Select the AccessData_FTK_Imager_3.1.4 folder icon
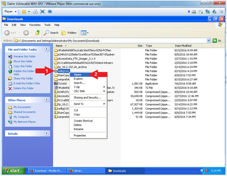Image resolution: width=227 pixels, height=176 pixels. [56, 59]
